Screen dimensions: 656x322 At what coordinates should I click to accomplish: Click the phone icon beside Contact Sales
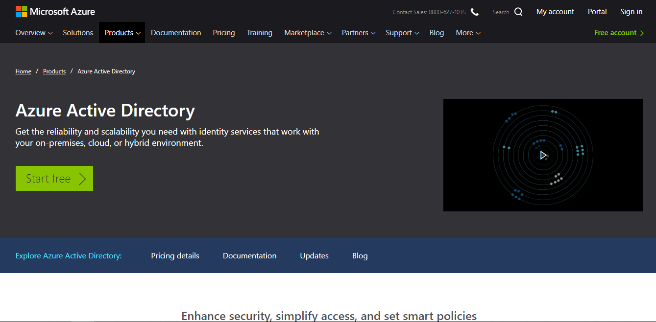click(474, 12)
